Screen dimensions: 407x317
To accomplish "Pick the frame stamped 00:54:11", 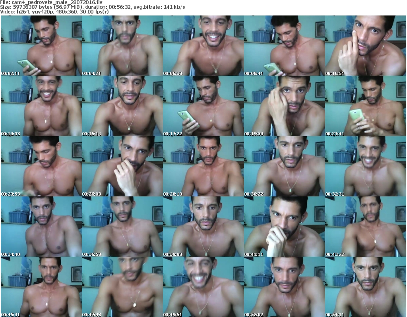I will (x=366, y=287).
